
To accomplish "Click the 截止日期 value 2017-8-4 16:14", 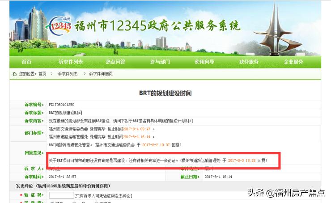I will [x=218, y=177].
